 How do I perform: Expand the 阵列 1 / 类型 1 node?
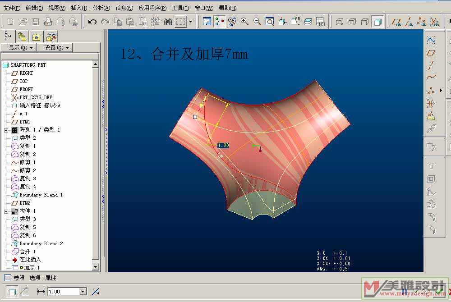click(x=6, y=130)
